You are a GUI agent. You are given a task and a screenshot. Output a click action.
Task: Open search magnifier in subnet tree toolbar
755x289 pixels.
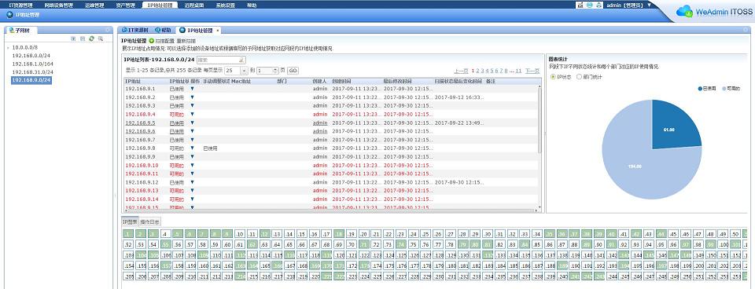[101, 38]
